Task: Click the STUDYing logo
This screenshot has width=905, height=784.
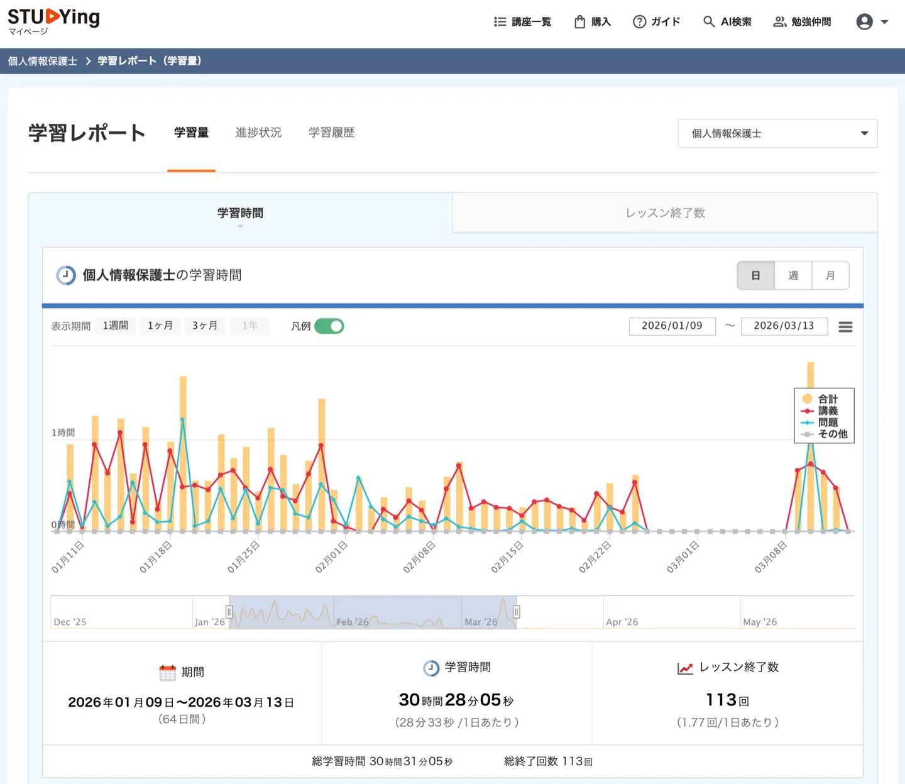Action: [53, 18]
